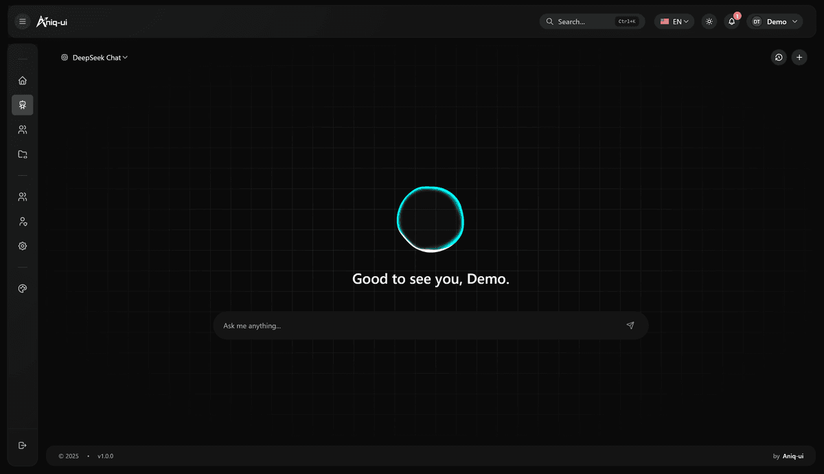This screenshot has width=824, height=474.
Task: Select the AI robot chat icon in sidebar
Action: click(23, 105)
